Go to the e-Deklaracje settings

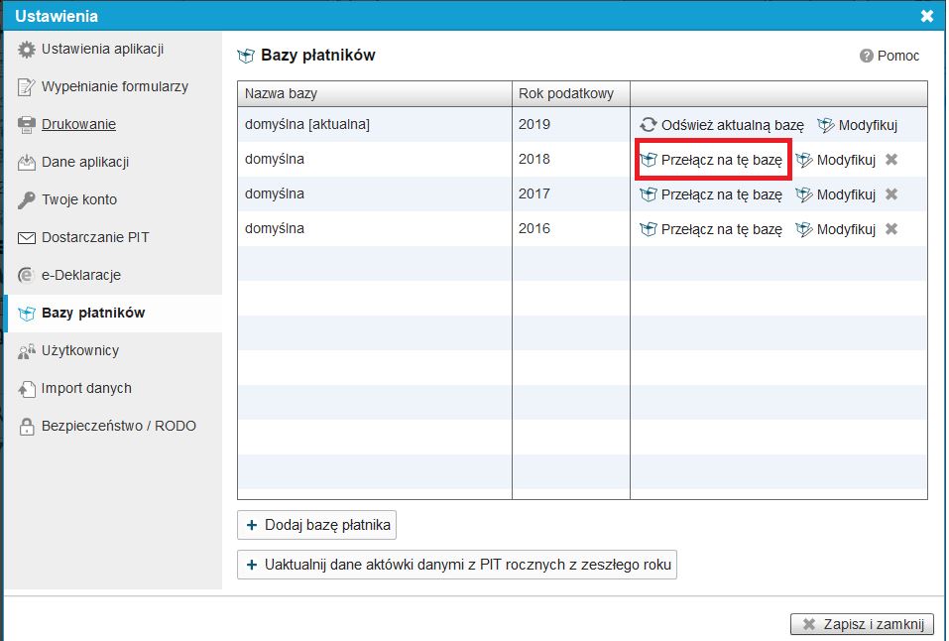pyautogui.click(x=80, y=276)
